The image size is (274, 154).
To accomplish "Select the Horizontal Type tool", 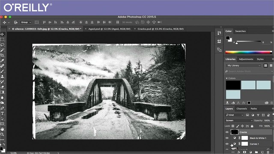I will pos(3,113).
